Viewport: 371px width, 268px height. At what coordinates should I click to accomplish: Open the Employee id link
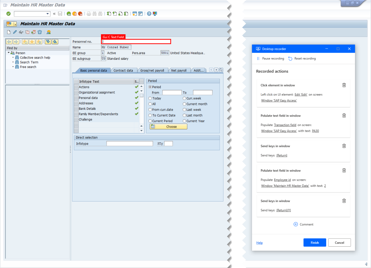[x=282, y=180]
